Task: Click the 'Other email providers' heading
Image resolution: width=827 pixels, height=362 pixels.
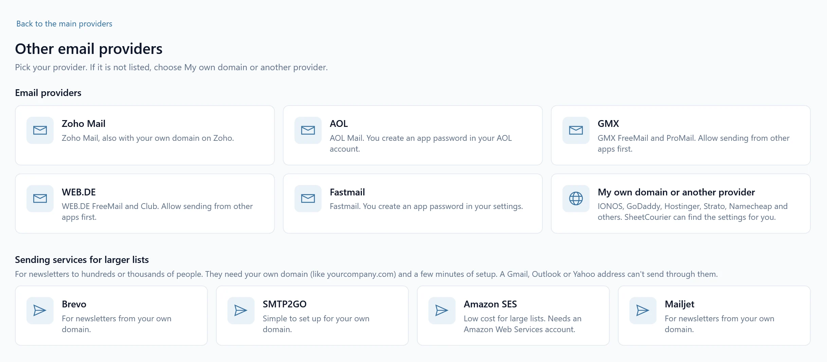Action: 89,49
